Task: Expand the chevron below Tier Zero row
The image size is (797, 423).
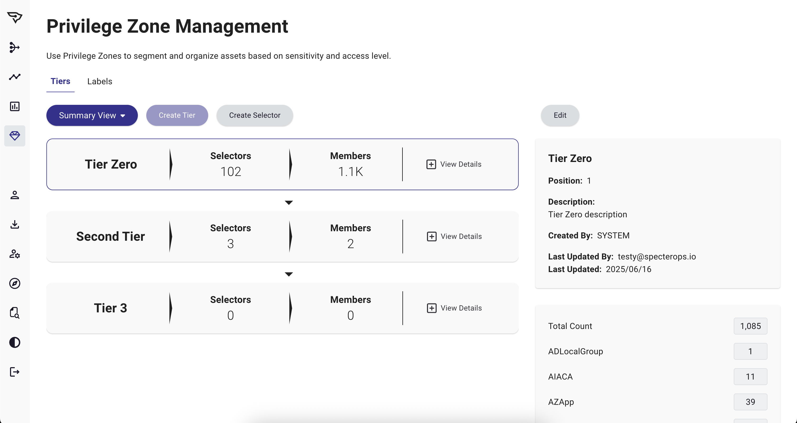Action: (x=289, y=202)
